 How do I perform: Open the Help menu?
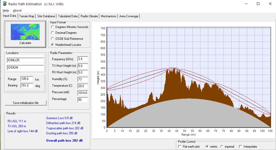click(x=6, y=10)
